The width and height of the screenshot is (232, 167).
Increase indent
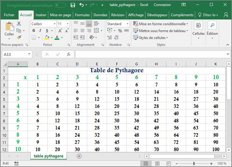(82, 37)
